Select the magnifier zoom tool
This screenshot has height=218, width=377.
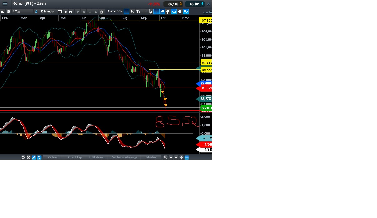166,157
